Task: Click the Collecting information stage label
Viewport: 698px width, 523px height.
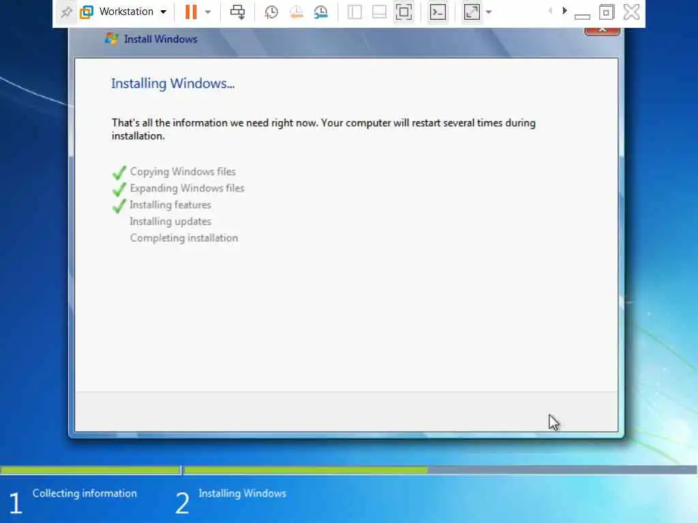Action: click(x=85, y=493)
